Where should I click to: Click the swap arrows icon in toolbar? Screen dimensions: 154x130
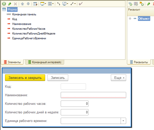click(x=59, y=4)
